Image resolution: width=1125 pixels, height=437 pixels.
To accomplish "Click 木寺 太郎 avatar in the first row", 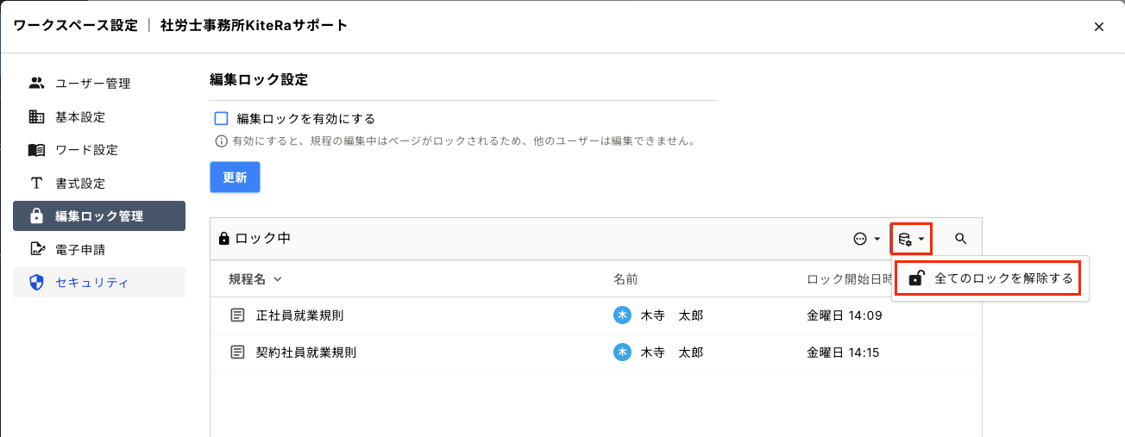I will tap(622, 315).
